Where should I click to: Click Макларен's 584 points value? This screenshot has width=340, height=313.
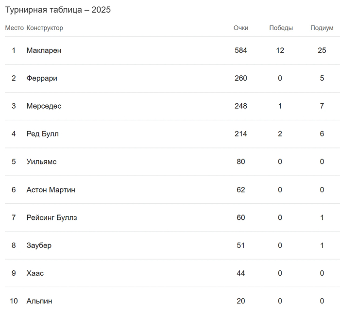tap(240, 50)
